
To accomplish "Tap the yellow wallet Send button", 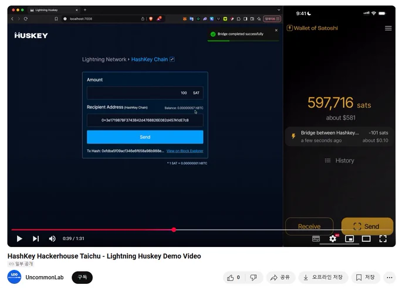I will click(x=367, y=227).
